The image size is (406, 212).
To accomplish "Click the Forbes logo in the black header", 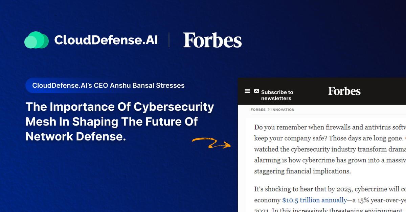I will [x=344, y=91].
